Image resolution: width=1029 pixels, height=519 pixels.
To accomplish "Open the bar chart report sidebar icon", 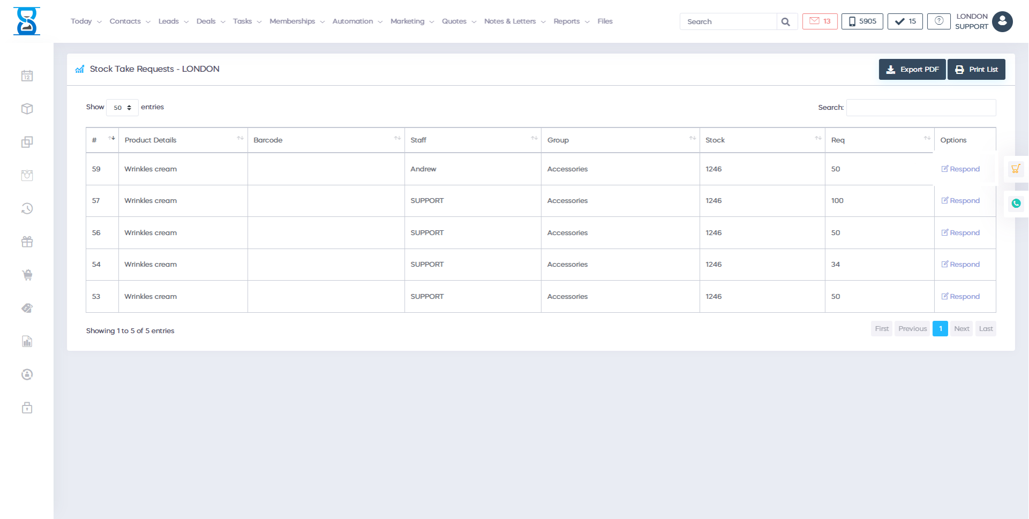I will pos(27,342).
